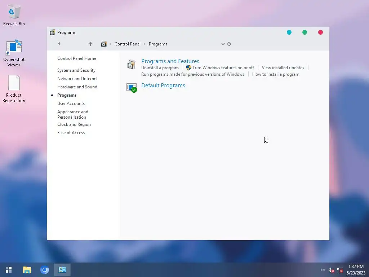Minimize window with the cyan circle button
The height and width of the screenshot is (277, 369).
(x=289, y=32)
